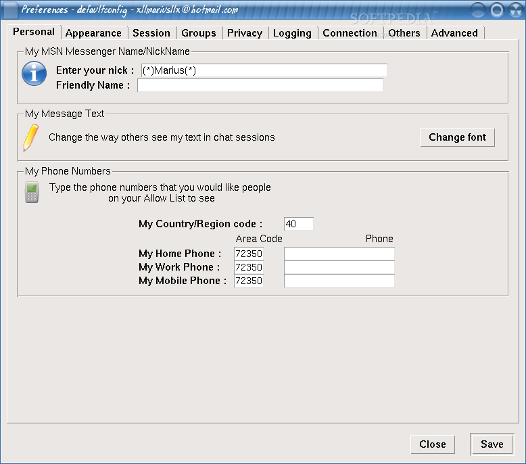
Task: Click the Work Phone number field
Action: [339, 267]
